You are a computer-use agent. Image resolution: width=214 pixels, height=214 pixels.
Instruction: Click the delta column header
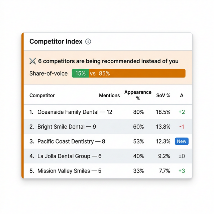tap(182, 96)
